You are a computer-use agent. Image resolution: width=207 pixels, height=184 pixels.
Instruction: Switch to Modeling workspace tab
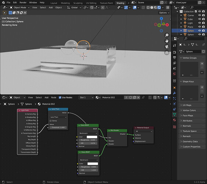tap(65, 3)
